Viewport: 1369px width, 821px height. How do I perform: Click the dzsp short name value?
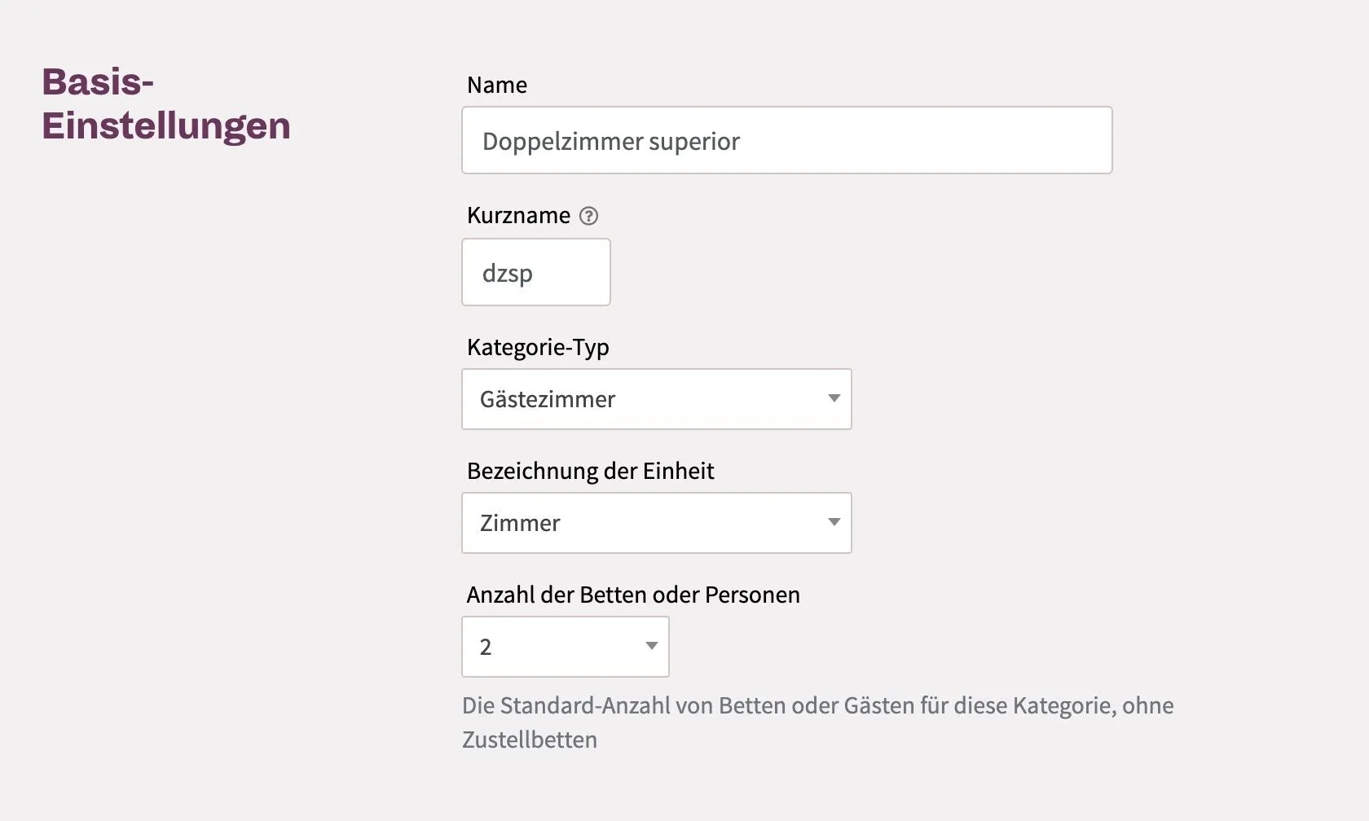pos(507,273)
